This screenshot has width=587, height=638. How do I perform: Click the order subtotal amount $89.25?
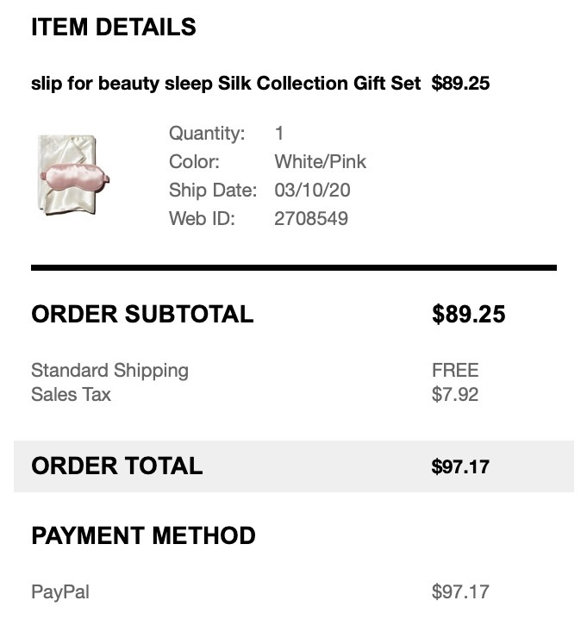[469, 314]
